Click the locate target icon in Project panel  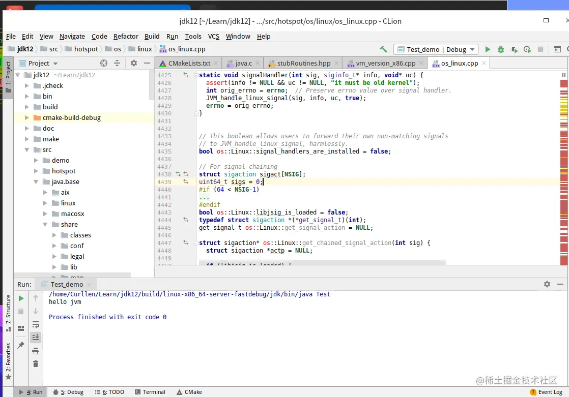(104, 63)
